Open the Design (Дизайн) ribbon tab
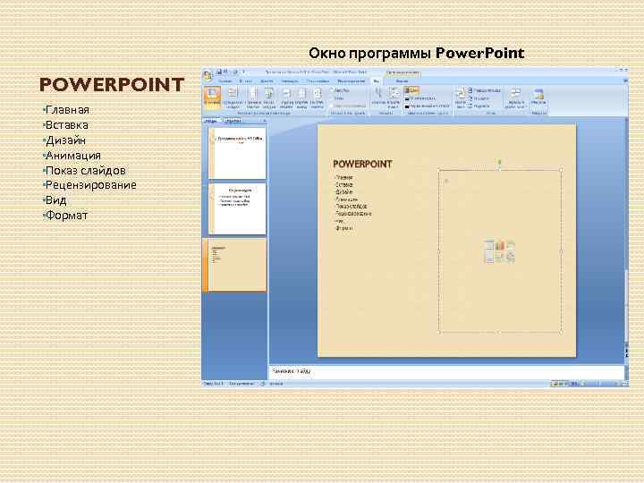 coord(267,81)
